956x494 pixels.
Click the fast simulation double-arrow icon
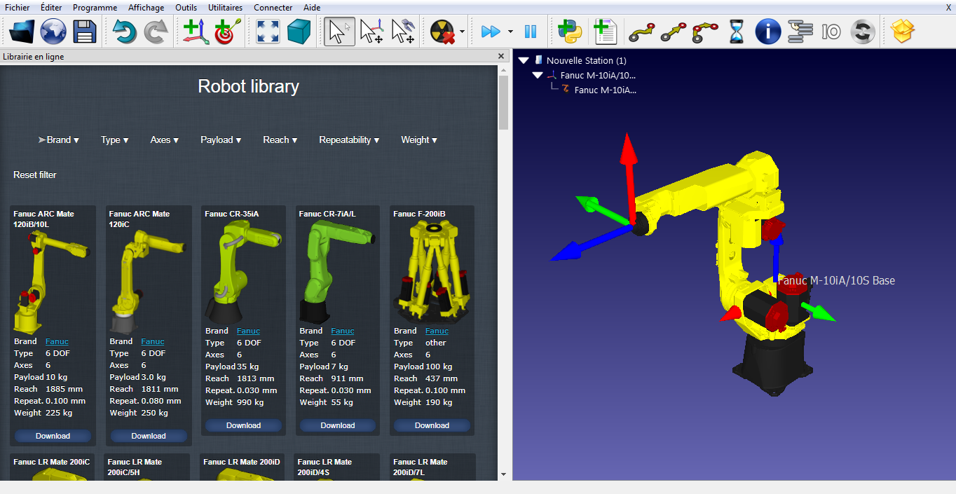tap(491, 32)
